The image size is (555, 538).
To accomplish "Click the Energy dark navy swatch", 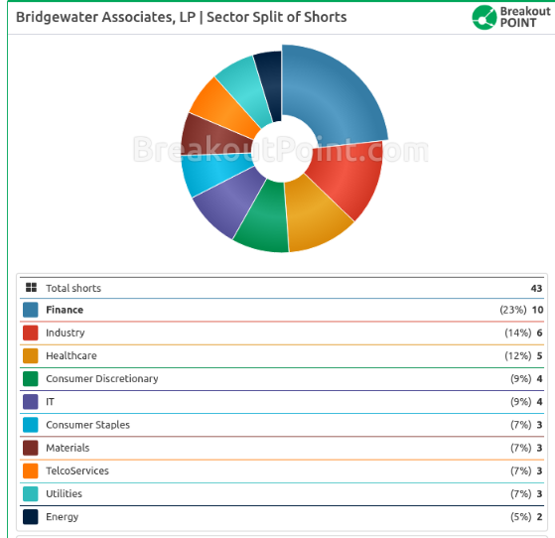I will [x=31, y=517].
